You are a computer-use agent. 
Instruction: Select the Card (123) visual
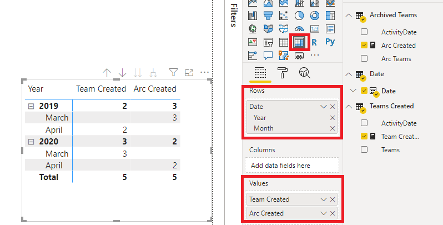pos(315,28)
